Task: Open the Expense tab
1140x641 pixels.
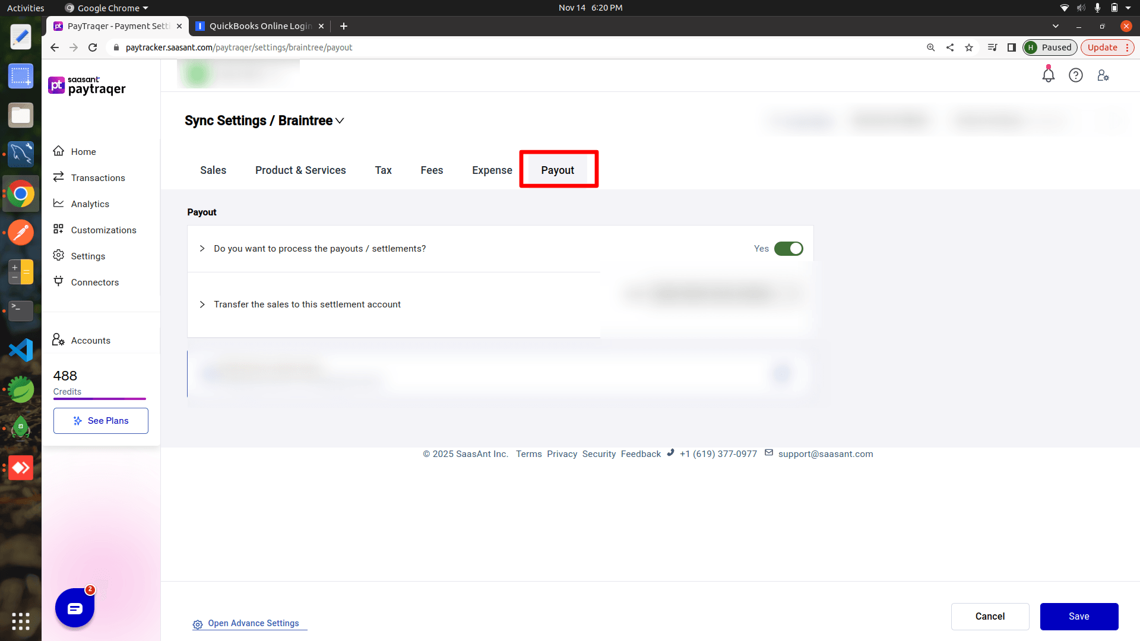Action: [492, 170]
